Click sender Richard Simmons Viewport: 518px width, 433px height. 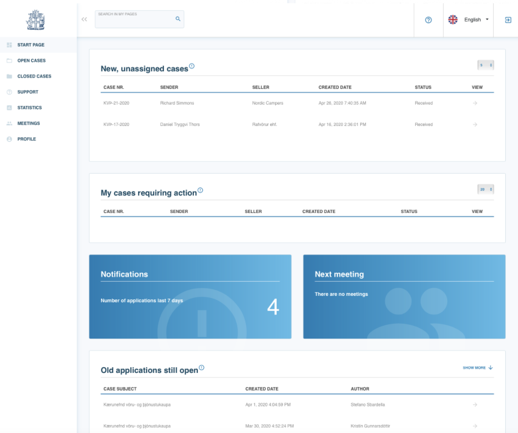click(177, 103)
